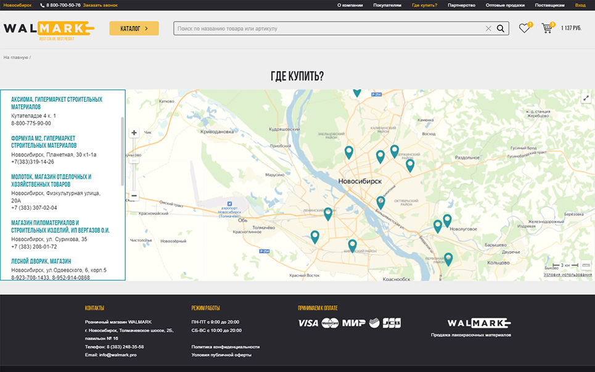The height and width of the screenshot is (372, 595).
Task: Open the Партнерство menu item
Action: [x=461, y=6]
